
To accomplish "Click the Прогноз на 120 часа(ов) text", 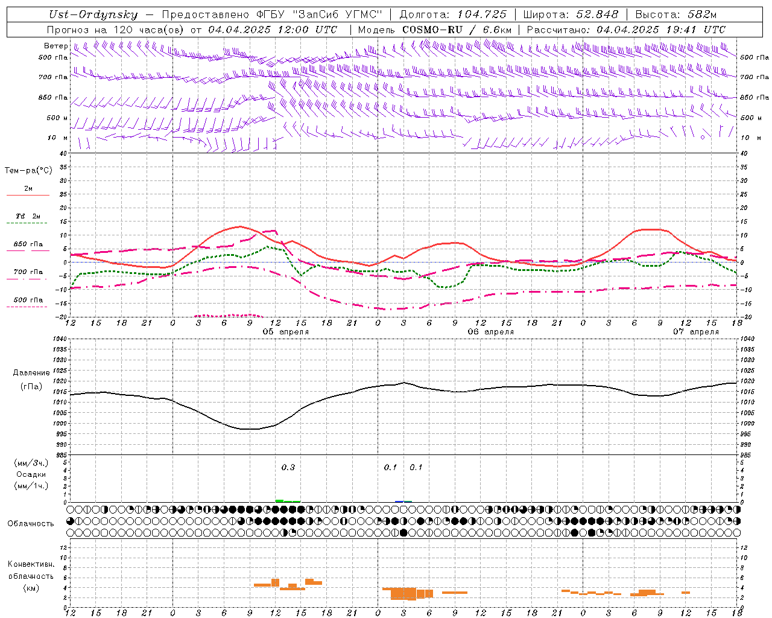I will point(116,30).
